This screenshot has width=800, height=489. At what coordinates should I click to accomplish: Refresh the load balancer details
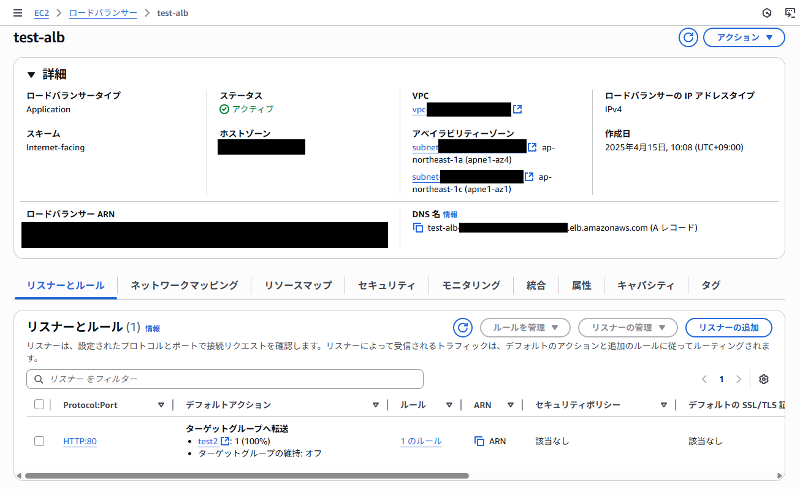pos(688,37)
